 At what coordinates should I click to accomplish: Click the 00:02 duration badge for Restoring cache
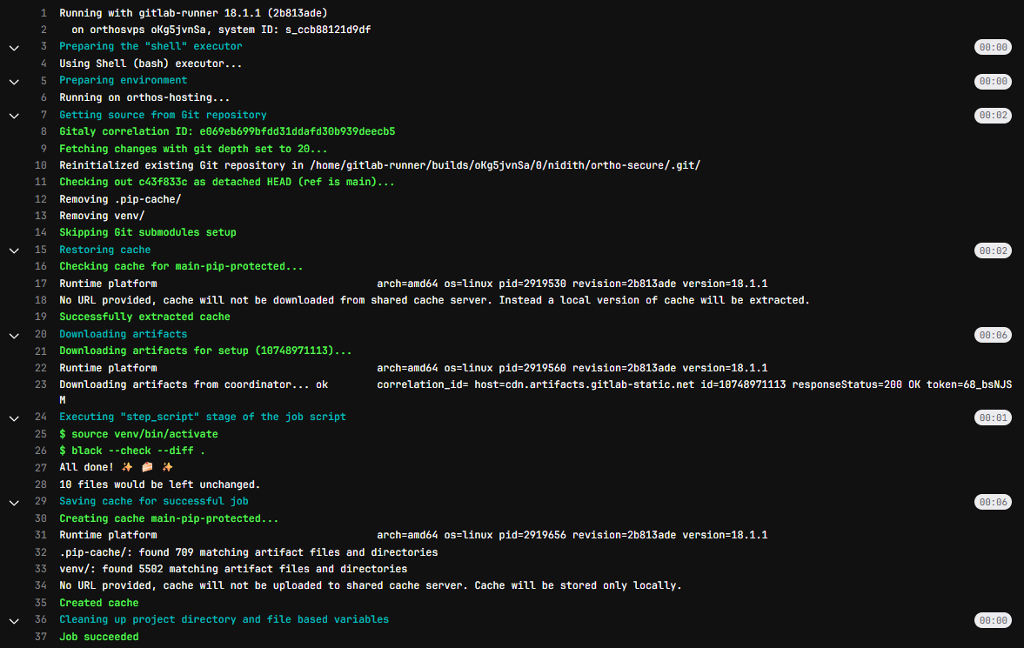[993, 251]
